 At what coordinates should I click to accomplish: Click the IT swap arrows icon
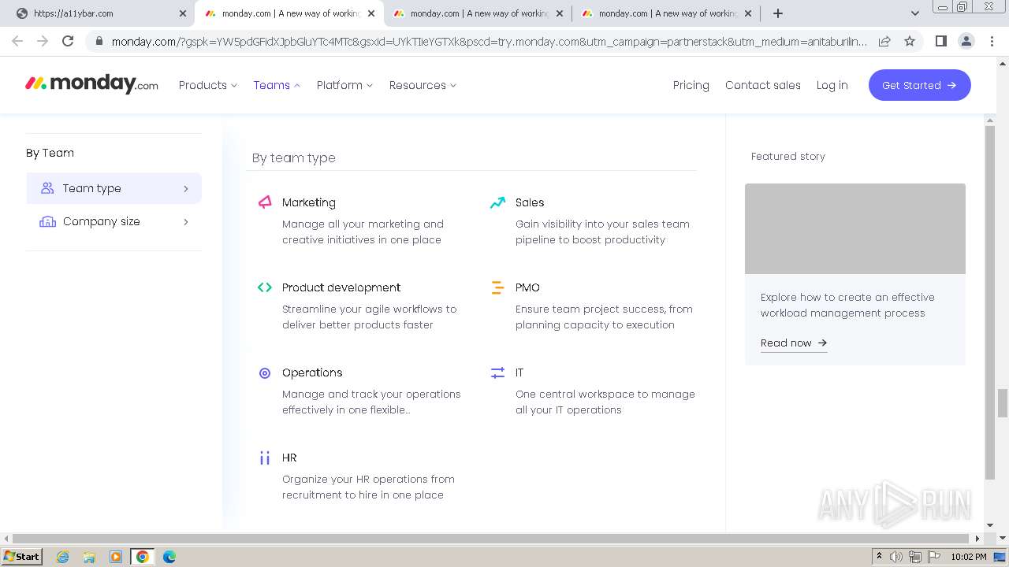click(497, 372)
